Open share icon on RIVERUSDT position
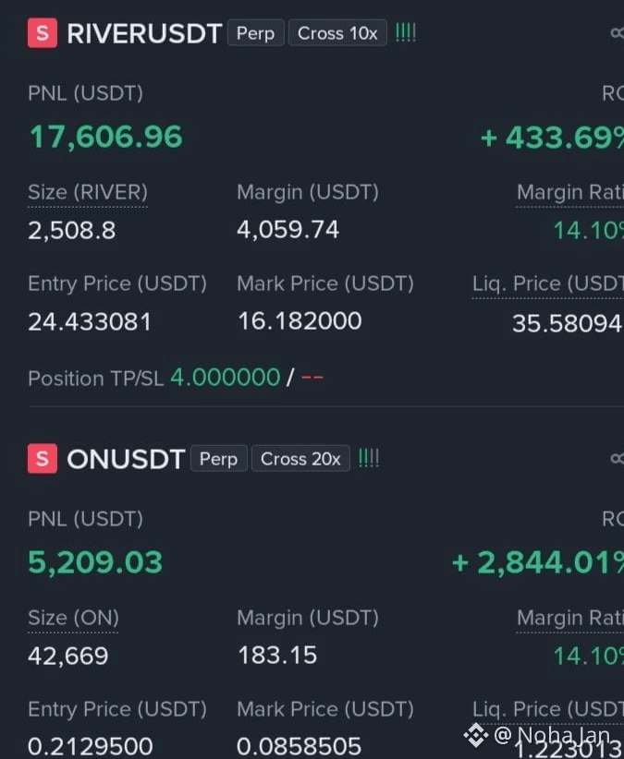 pos(618,33)
